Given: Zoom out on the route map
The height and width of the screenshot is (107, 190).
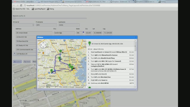Looking at the screenshot, I should (43, 60).
